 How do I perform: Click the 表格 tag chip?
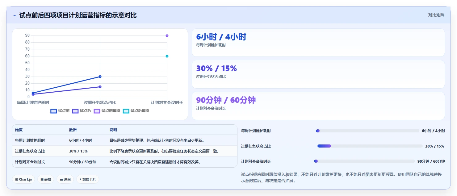tap(46, 179)
